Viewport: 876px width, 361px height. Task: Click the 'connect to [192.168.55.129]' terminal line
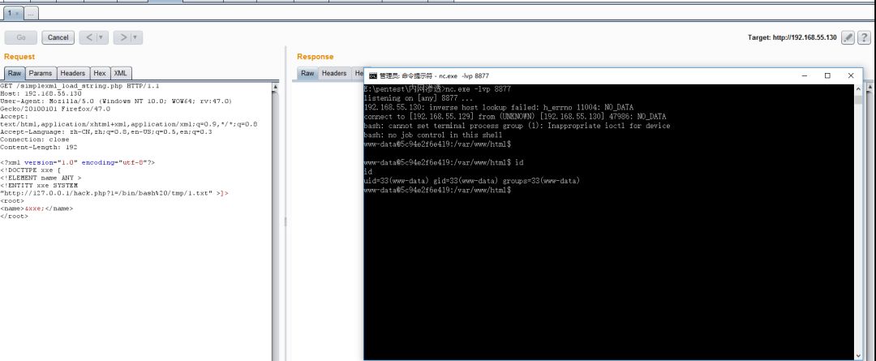(x=514, y=116)
